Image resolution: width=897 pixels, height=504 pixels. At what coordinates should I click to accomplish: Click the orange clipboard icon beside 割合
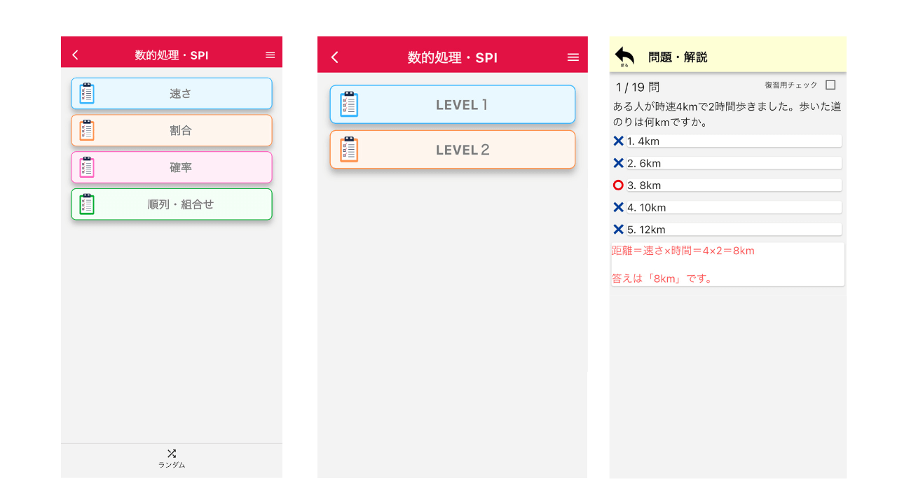pyautogui.click(x=87, y=130)
